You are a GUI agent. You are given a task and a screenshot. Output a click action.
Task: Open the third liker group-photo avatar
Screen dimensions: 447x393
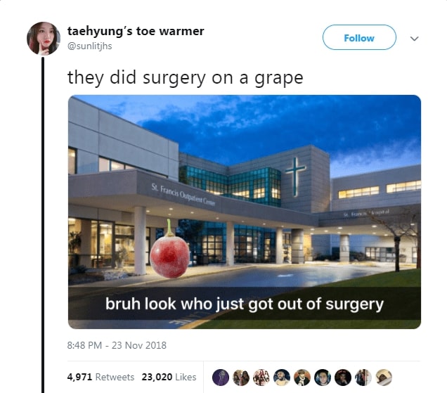pyautogui.click(x=261, y=378)
